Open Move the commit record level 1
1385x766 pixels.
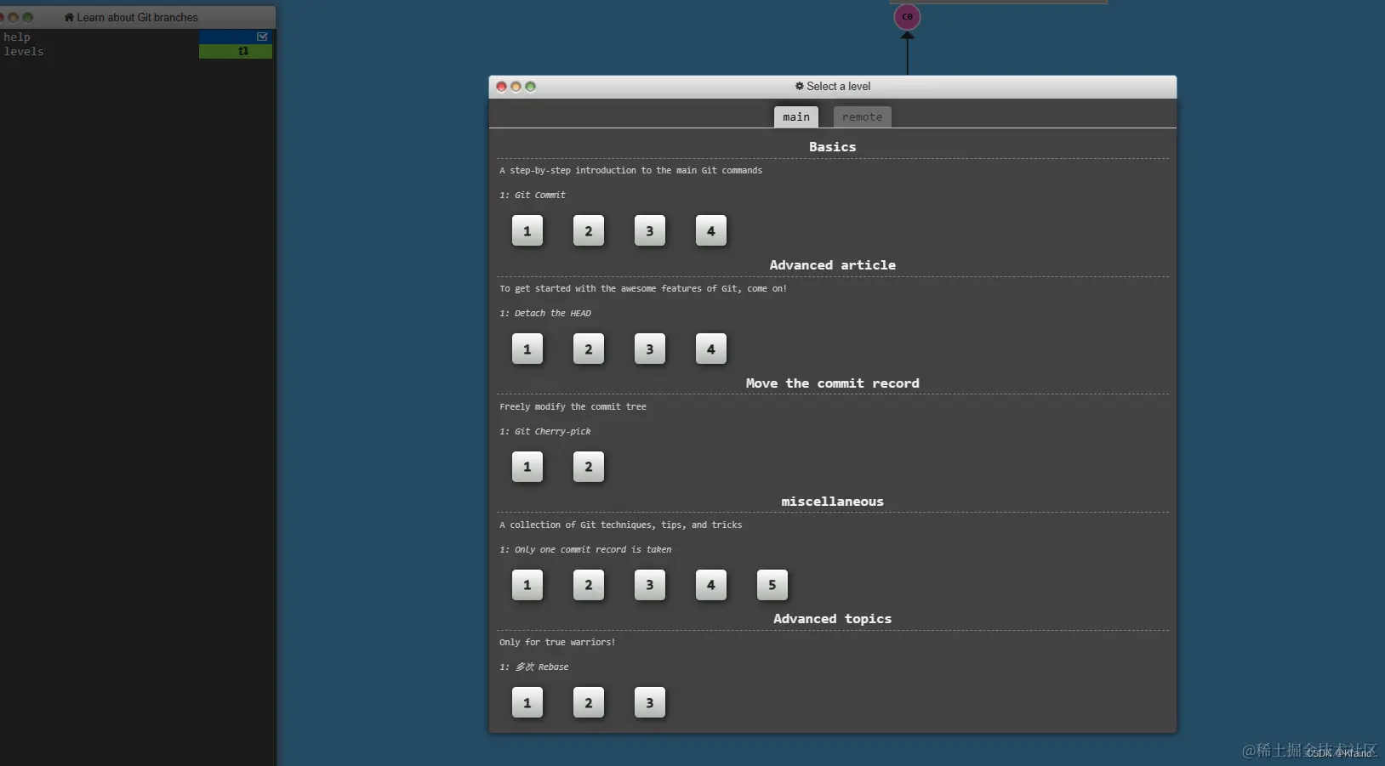(527, 467)
